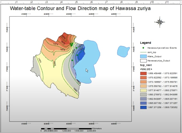The image size is (182, 133).
Task: Click the 1674 contour label
Action: point(55,44)
